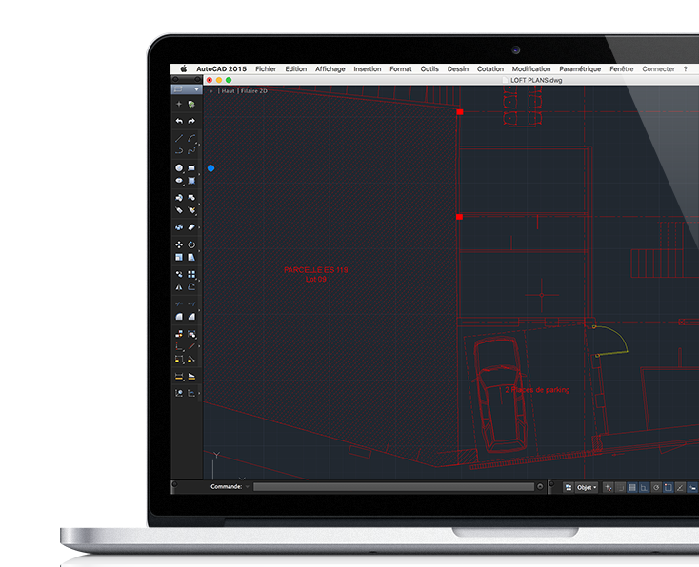Select the Spline tool
699x567 pixels.
(191, 150)
